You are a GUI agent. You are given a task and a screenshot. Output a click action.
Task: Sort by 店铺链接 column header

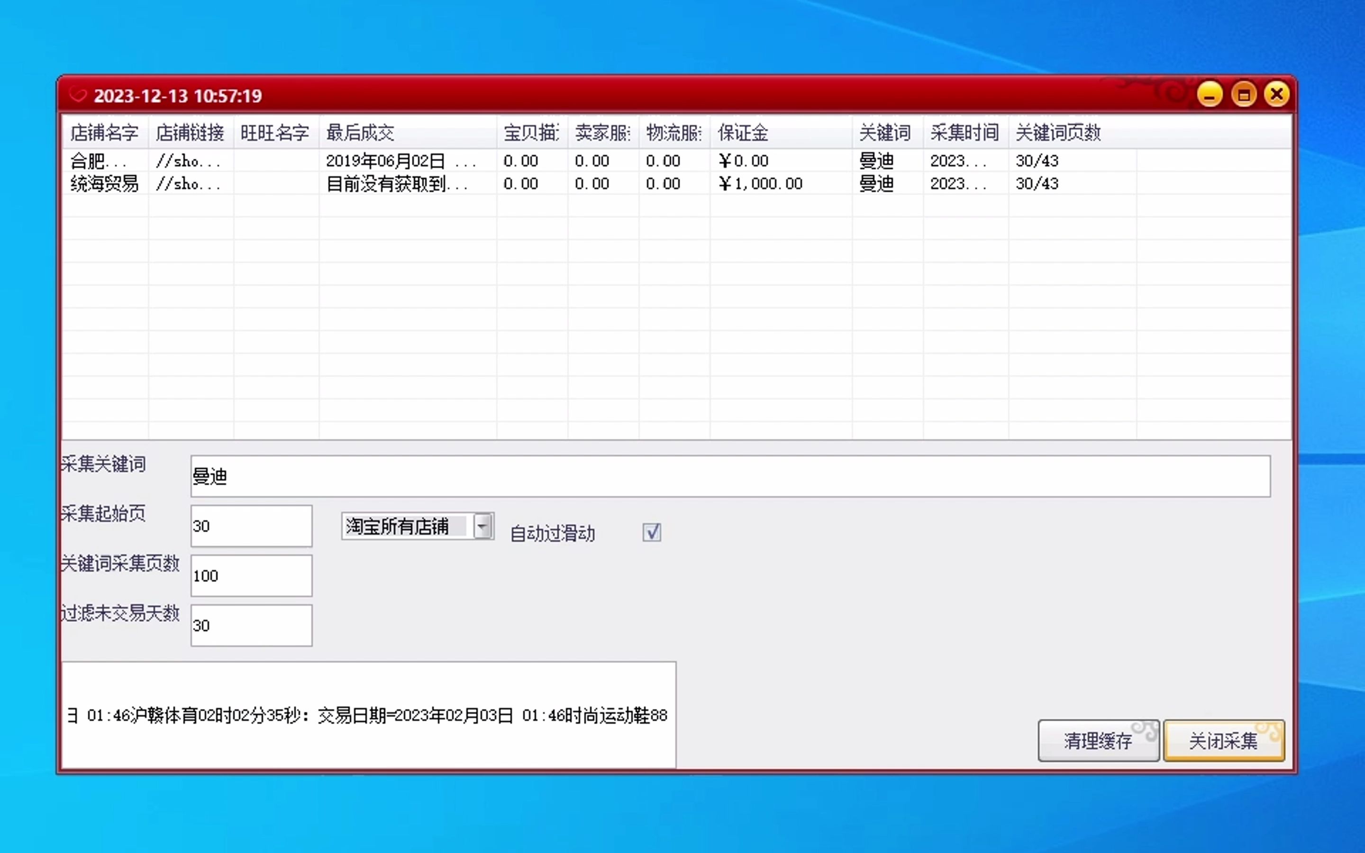[x=191, y=133]
